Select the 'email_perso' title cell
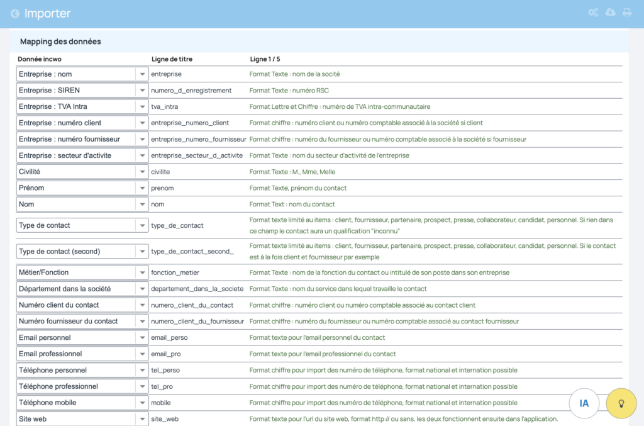 [169, 338]
